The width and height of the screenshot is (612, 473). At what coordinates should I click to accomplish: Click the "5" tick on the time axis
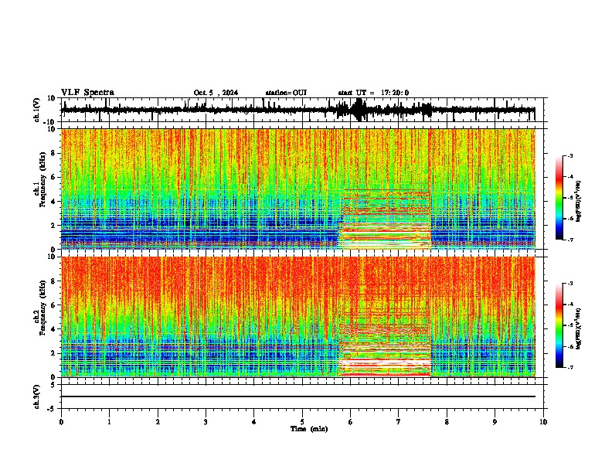(x=302, y=422)
